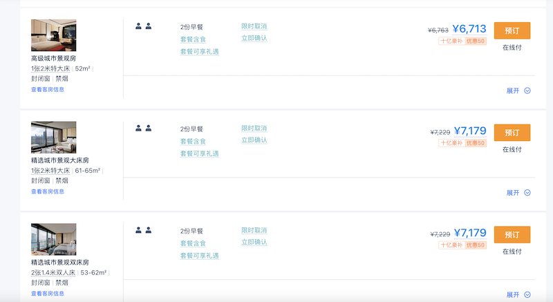
Task: Click 套餐含食 link in 精选城市景观双床房 row
Action: point(193,243)
